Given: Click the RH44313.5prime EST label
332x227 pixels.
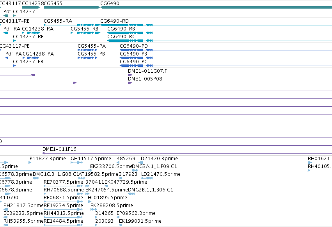Looking at the screenshot, I should pyautogui.click(x=64, y=213).
